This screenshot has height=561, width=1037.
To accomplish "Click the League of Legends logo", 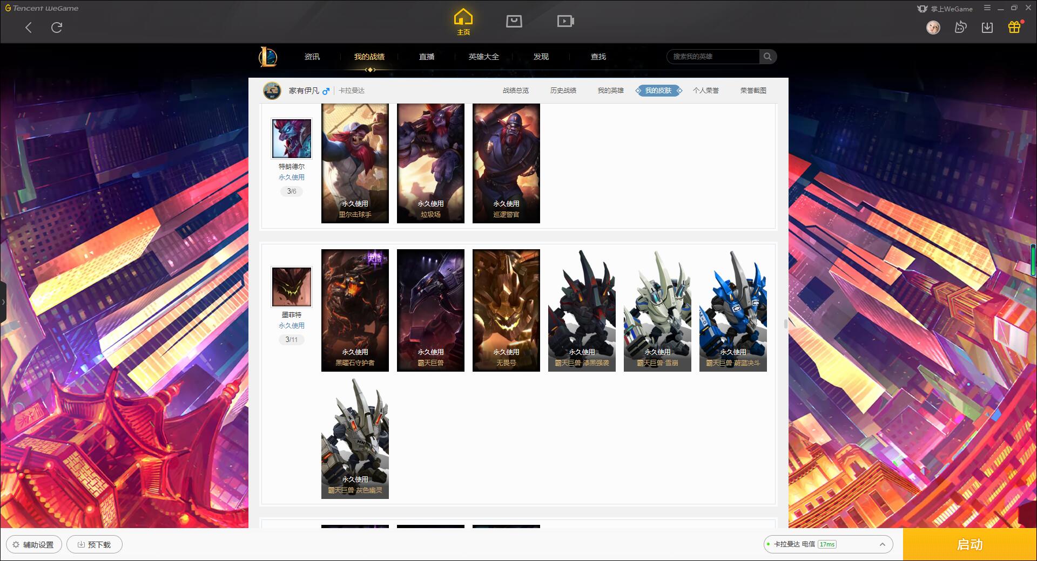I will pyautogui.click(x=268, y=57).
